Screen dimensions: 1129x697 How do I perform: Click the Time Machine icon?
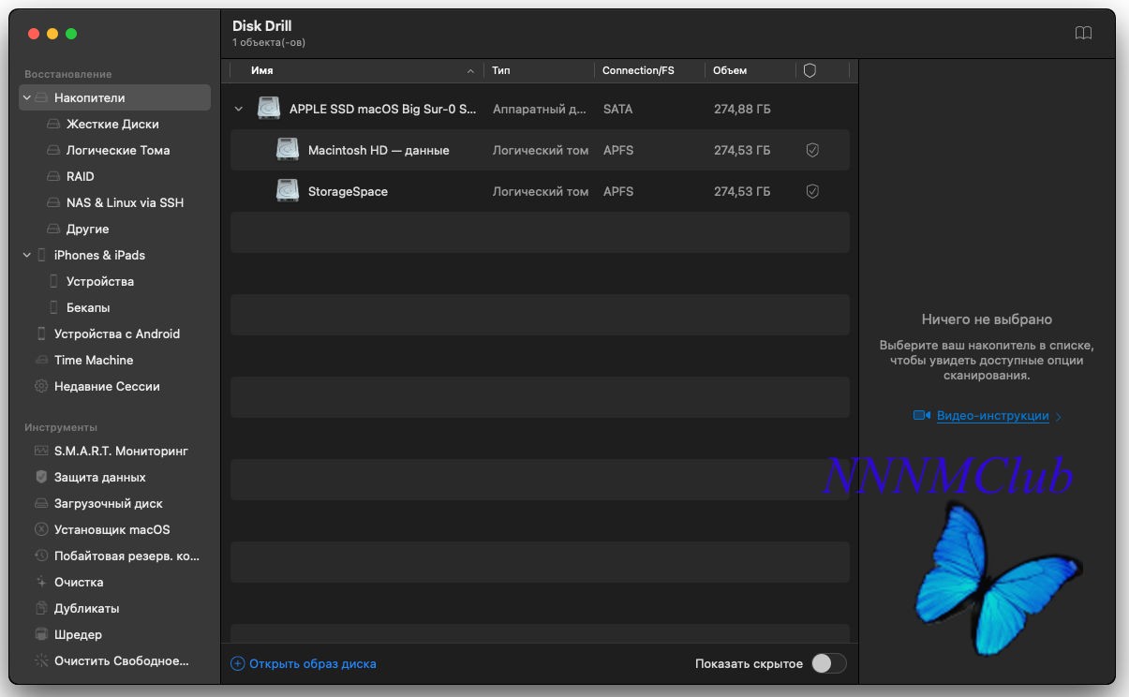[41, 360]
